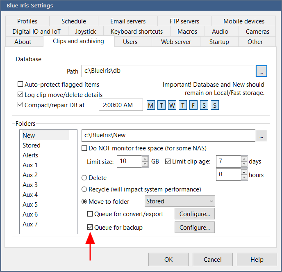Open the Stored folder dropdown
The image size is (282, 272).
coord(180,201)
